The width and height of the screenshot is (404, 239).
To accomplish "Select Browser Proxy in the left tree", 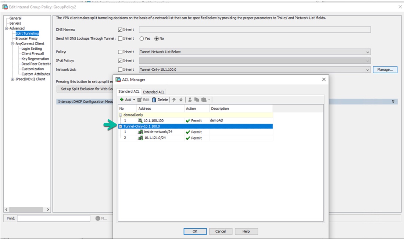I will (x=26, y=38).
